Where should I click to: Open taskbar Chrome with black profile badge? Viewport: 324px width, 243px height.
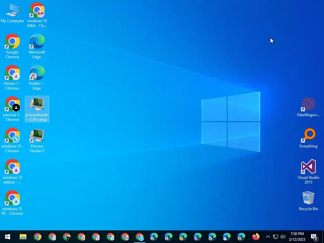coord(67,237)
